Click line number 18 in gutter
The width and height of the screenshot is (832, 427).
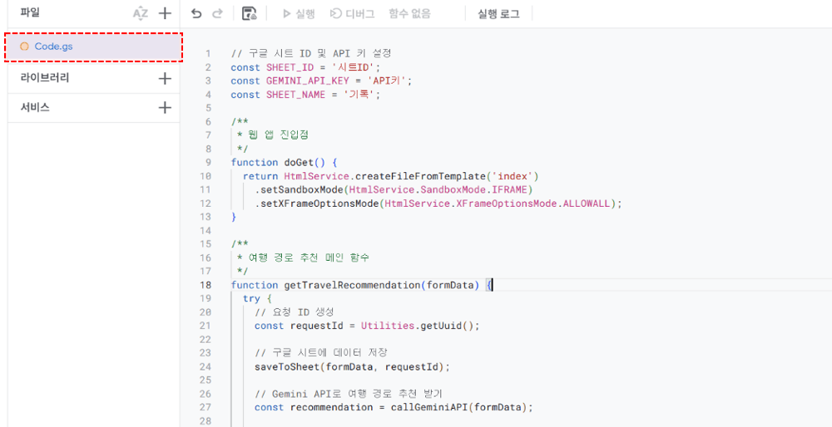coord(206,285)
